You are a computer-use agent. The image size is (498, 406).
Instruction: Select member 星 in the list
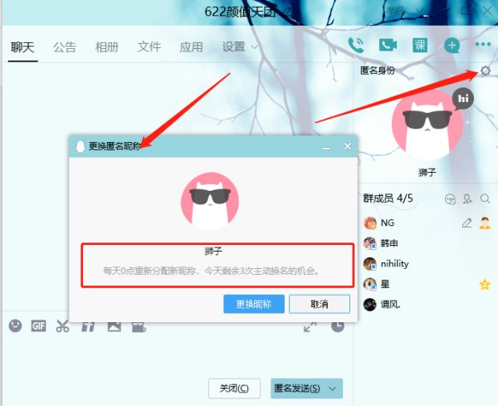tap(427, 284)
